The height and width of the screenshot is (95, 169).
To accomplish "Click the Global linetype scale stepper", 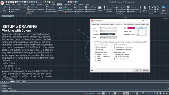I will (x=146, y=34).
